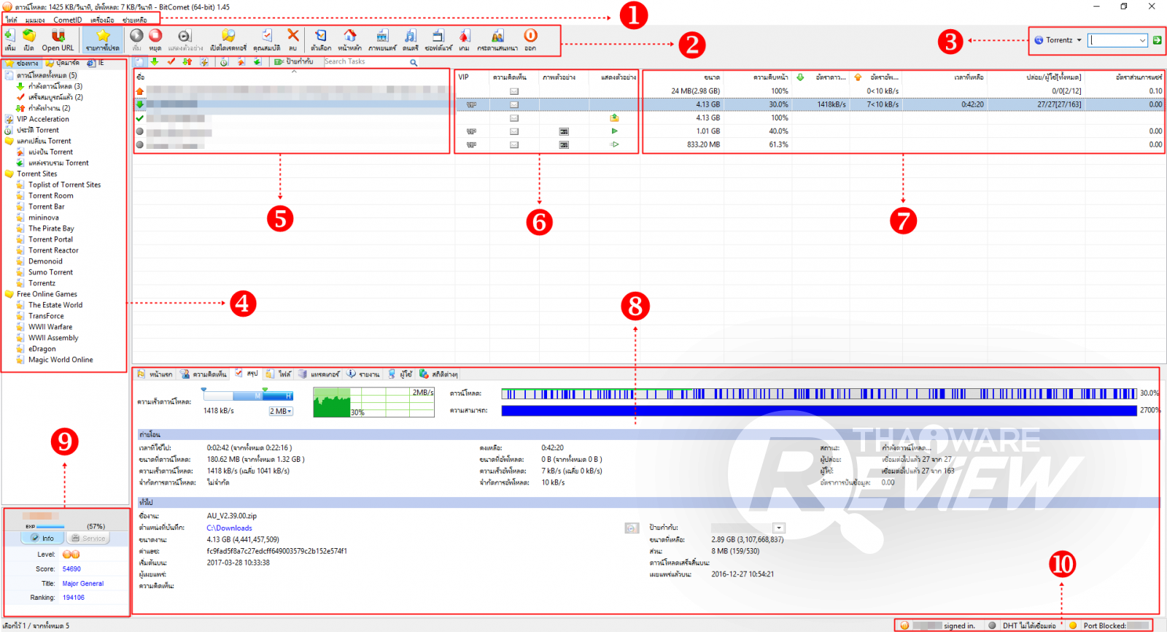The width and height of the screenshot is (1167, 632).
Task: Click the solid blue availability bar
Action: point(819,411)
